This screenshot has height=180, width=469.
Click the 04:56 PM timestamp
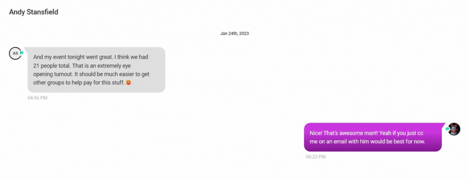(x=38, y=98)
